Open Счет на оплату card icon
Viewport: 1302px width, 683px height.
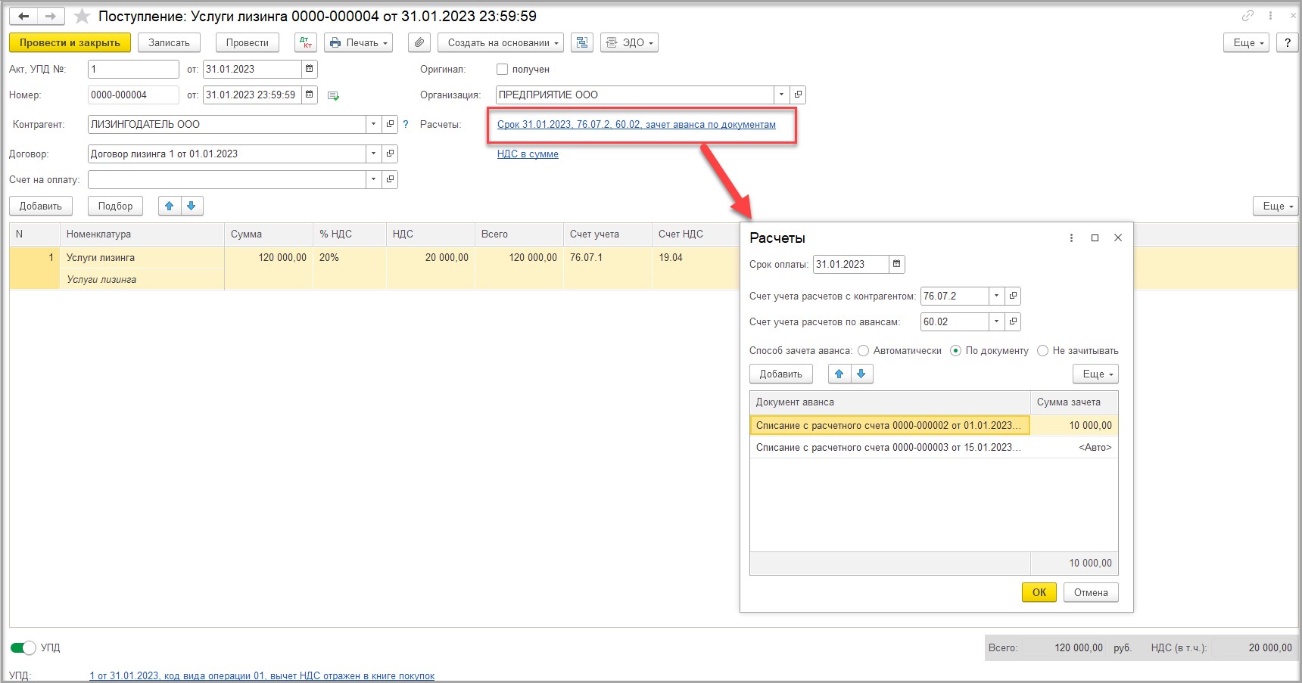[x=390, y=179]
